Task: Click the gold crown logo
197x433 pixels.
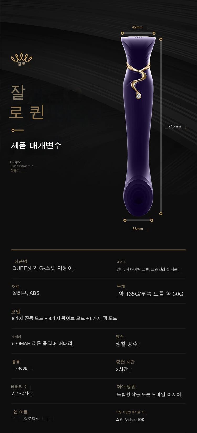Action: click(x=22, y=59)
